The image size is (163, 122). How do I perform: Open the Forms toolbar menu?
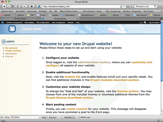[x=42, y=15]
